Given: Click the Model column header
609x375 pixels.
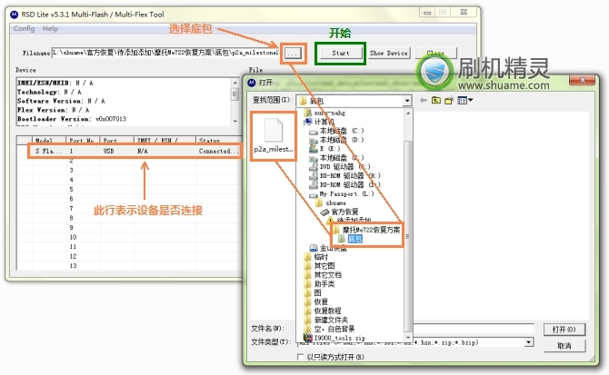Looking at the screenshot, I should tap(49, 140).
